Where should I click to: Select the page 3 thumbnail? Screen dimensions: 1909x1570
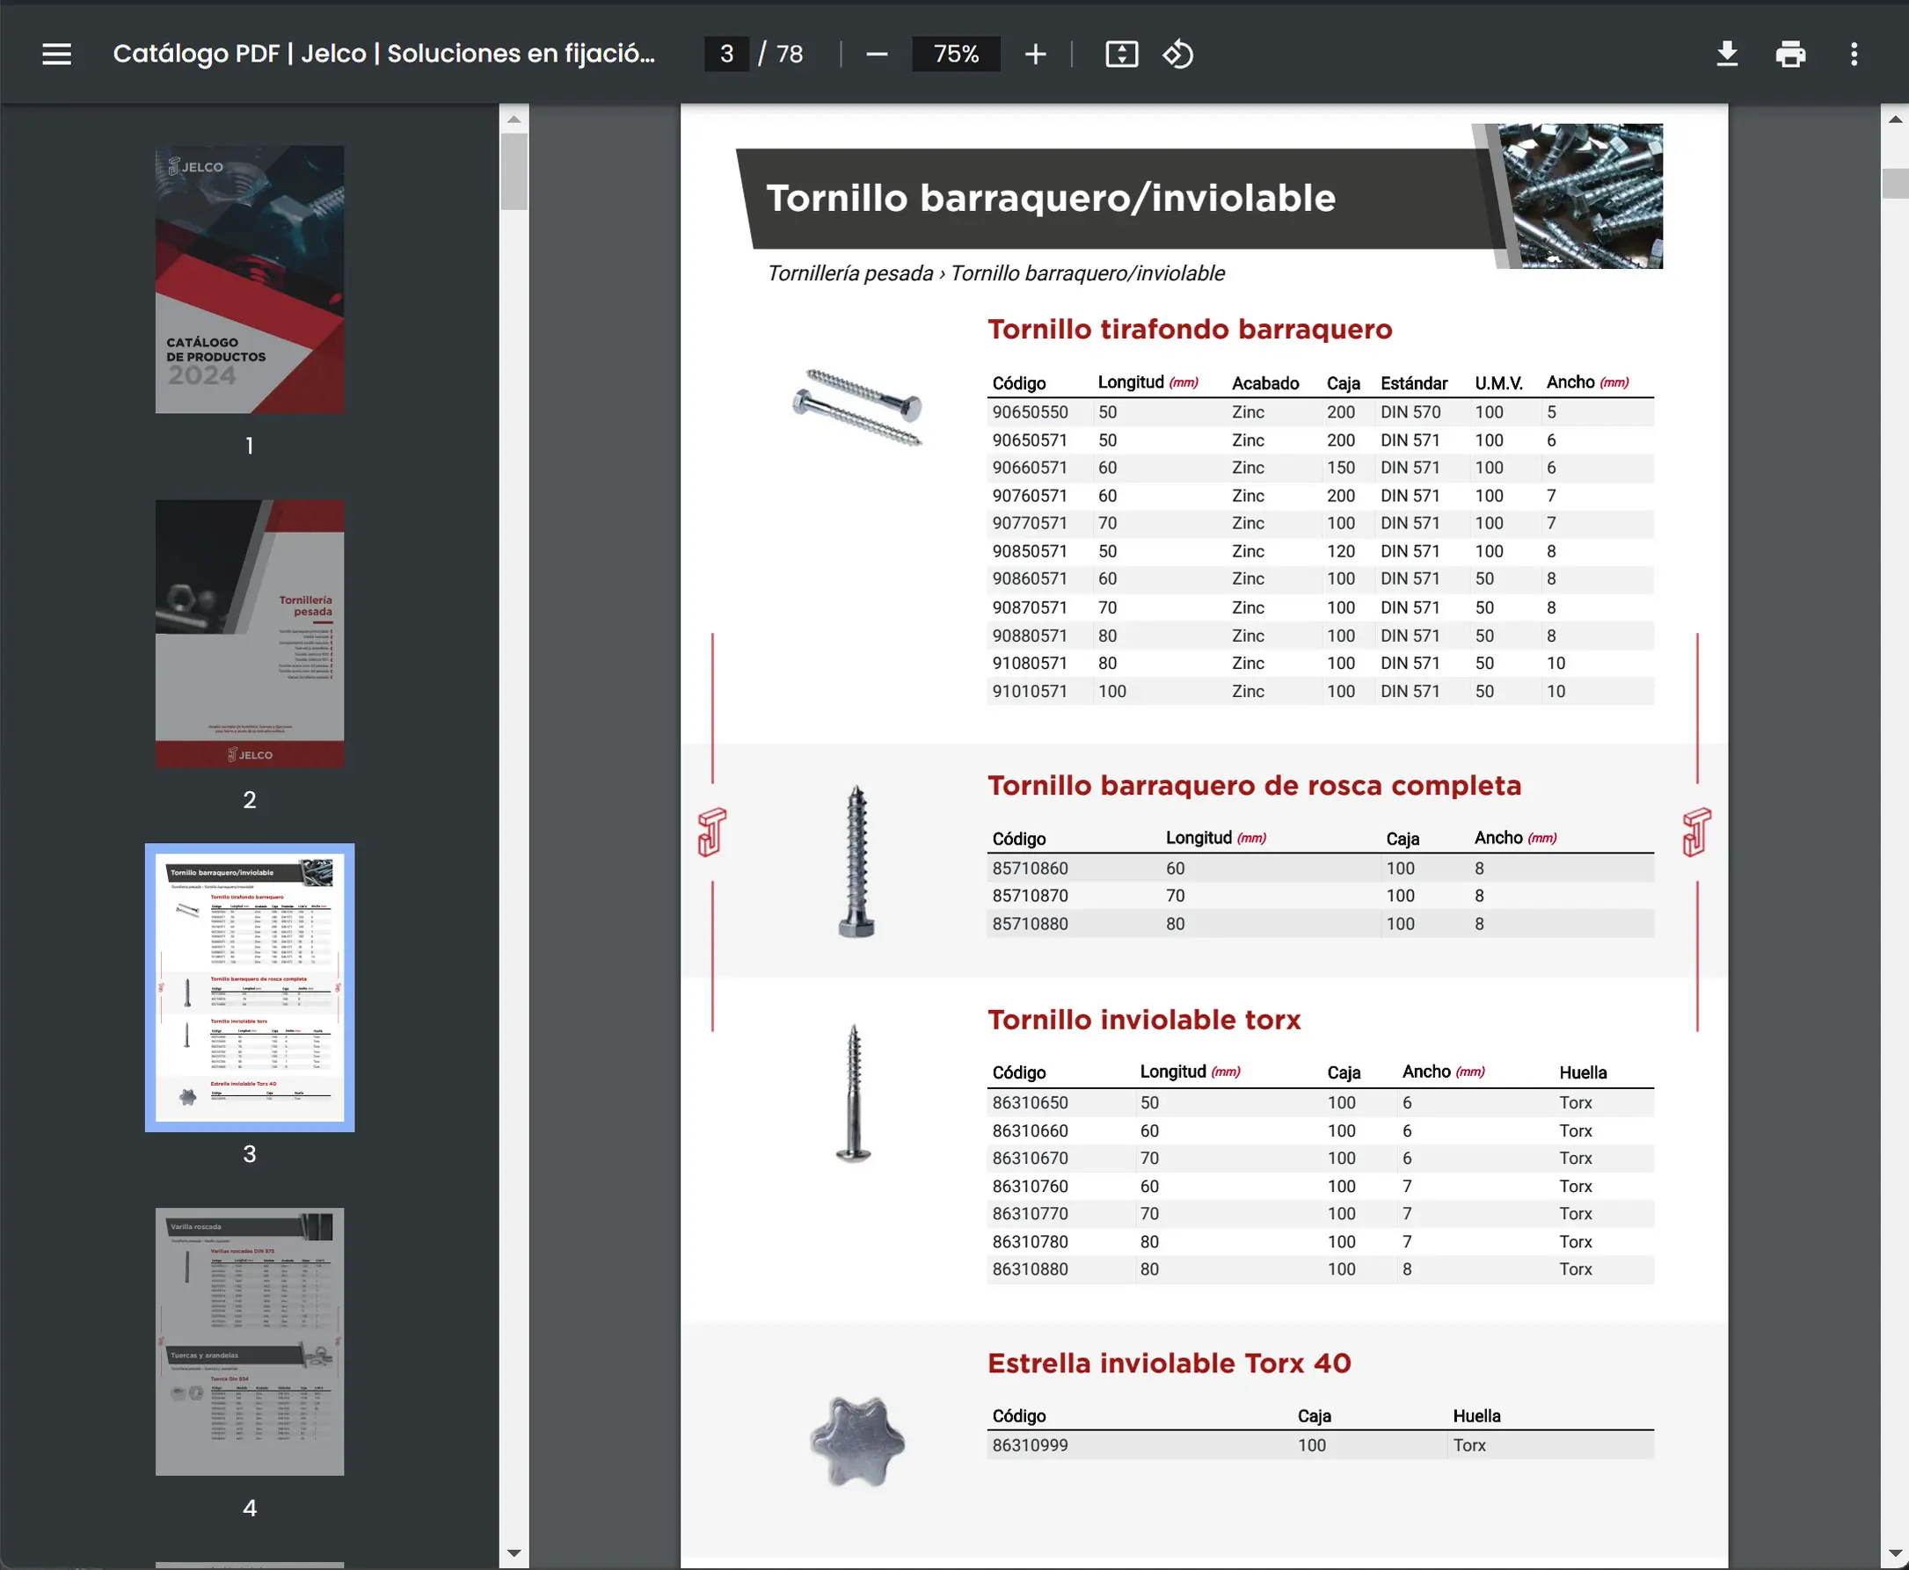[249, 986]
